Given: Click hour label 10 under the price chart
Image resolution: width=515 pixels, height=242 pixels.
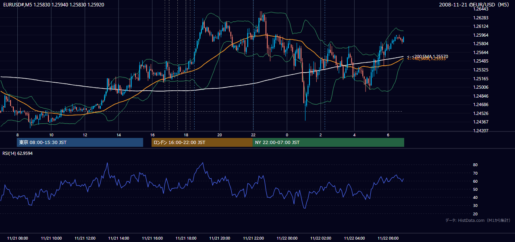Looking at the screenshot, I should pyautogui.click(x=51, y=135).
